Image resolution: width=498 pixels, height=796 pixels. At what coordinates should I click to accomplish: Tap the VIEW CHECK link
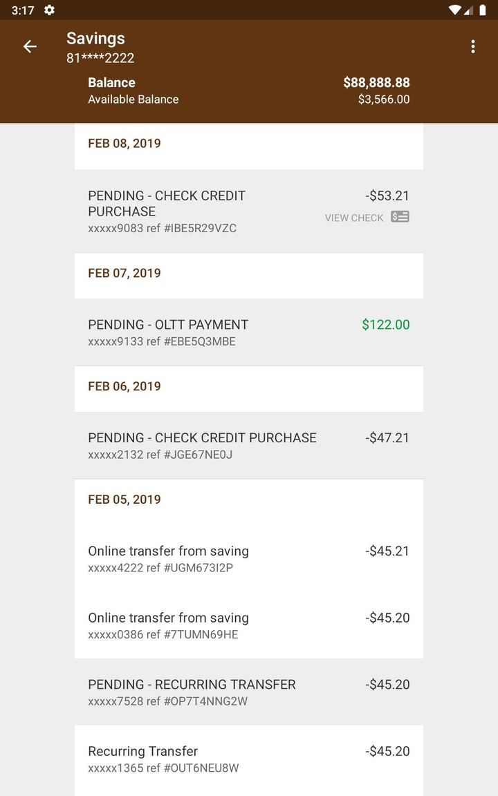coord(353,218)
